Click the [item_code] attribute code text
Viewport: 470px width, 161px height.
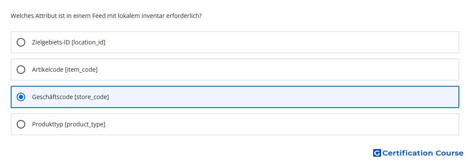click(x=81, y=70)
